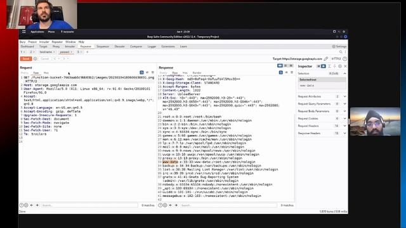Screen dimensions: 406x228
Task: Select Render view in Response panel
Action: (197, 73)
